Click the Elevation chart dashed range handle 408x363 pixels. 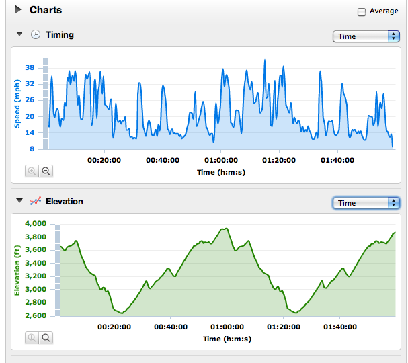point(58,270)
